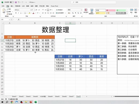
Task: Toggle Bottom Align in the alignment group
Action: click(48, 10)
